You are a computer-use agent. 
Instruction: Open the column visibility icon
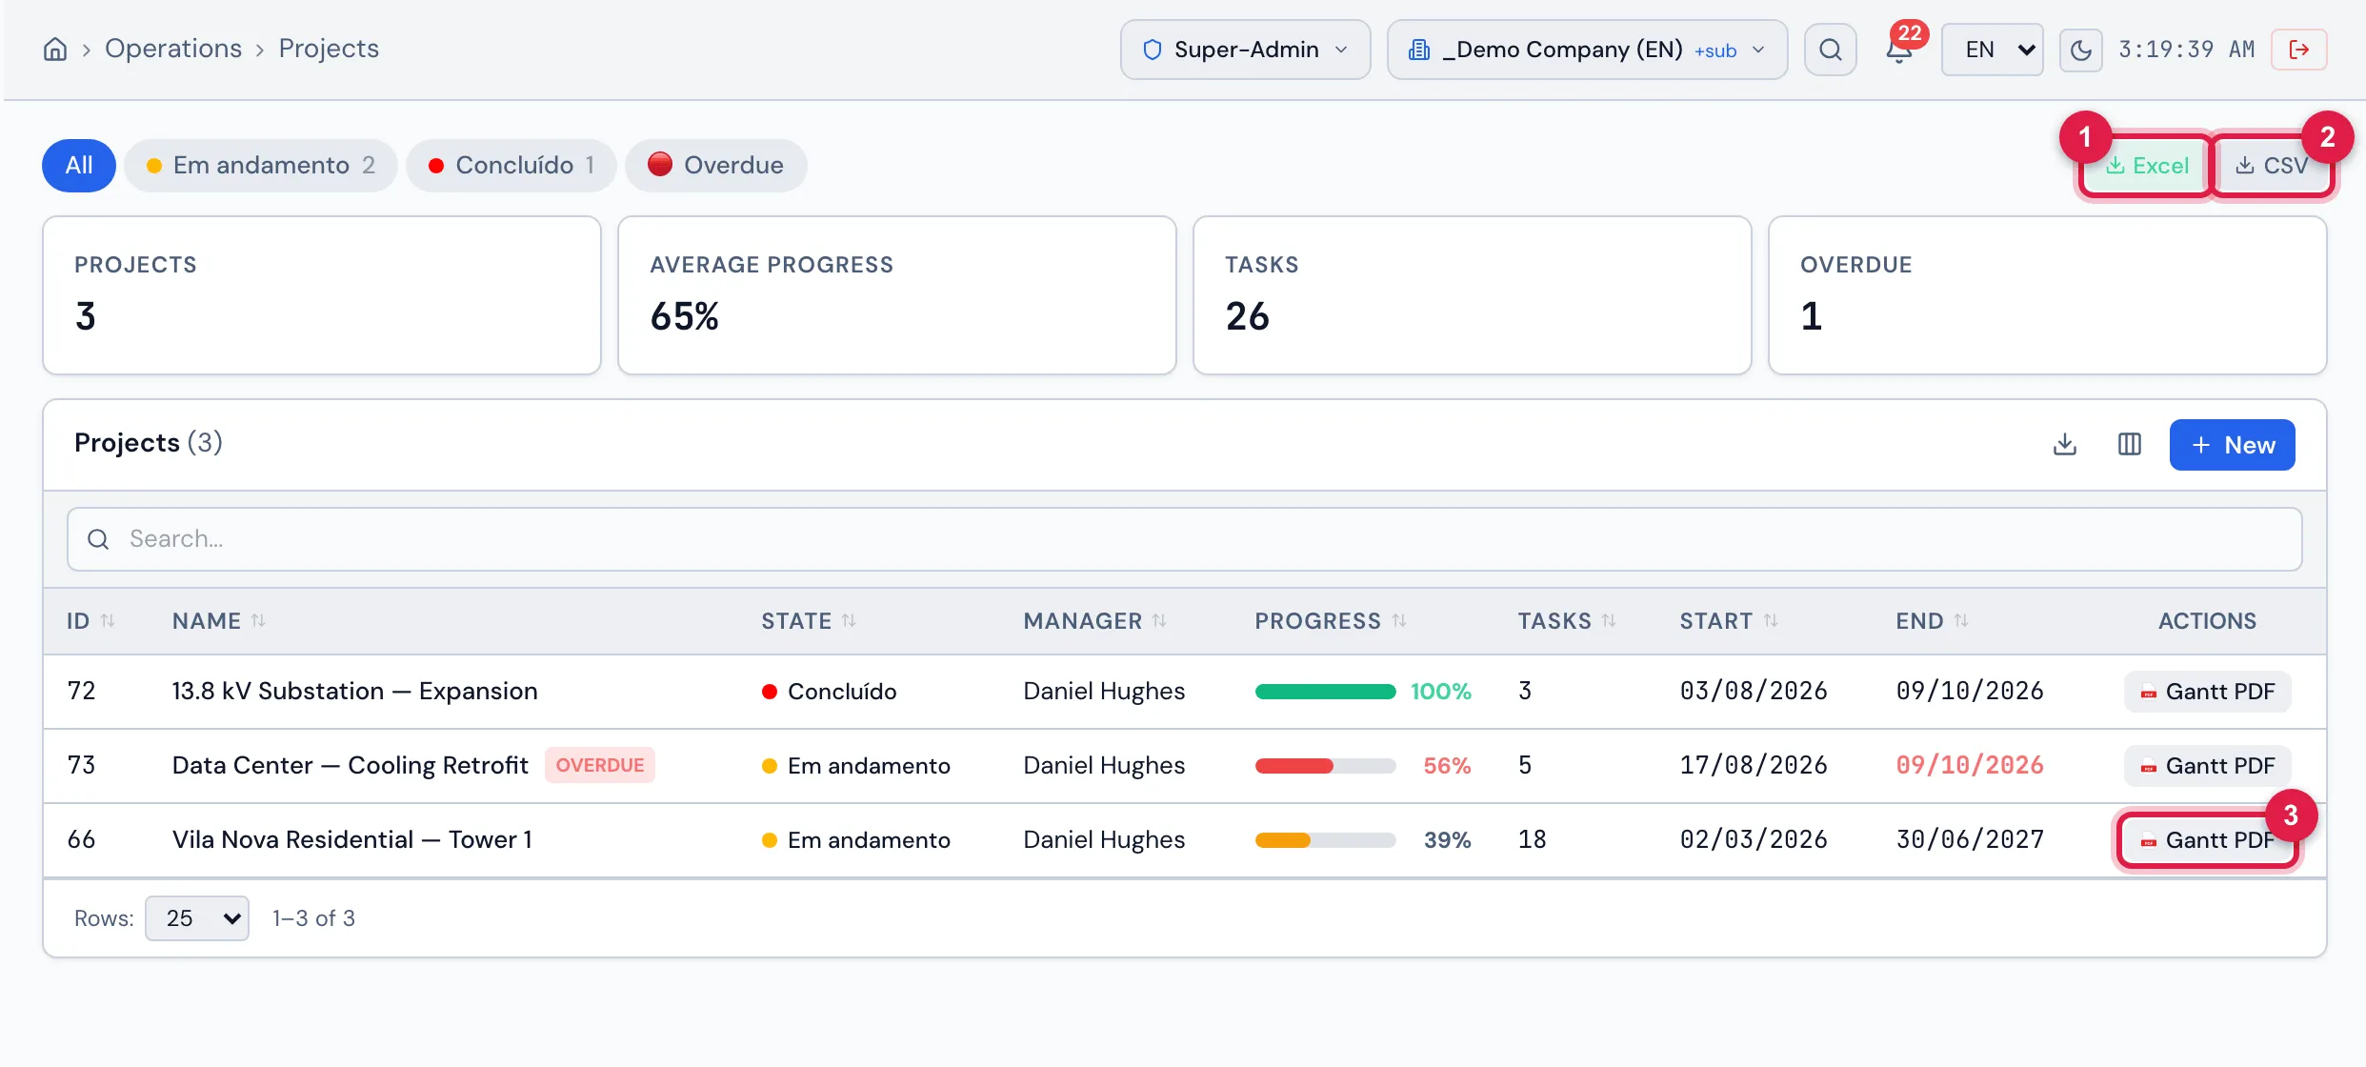(x=2130, y=445)
